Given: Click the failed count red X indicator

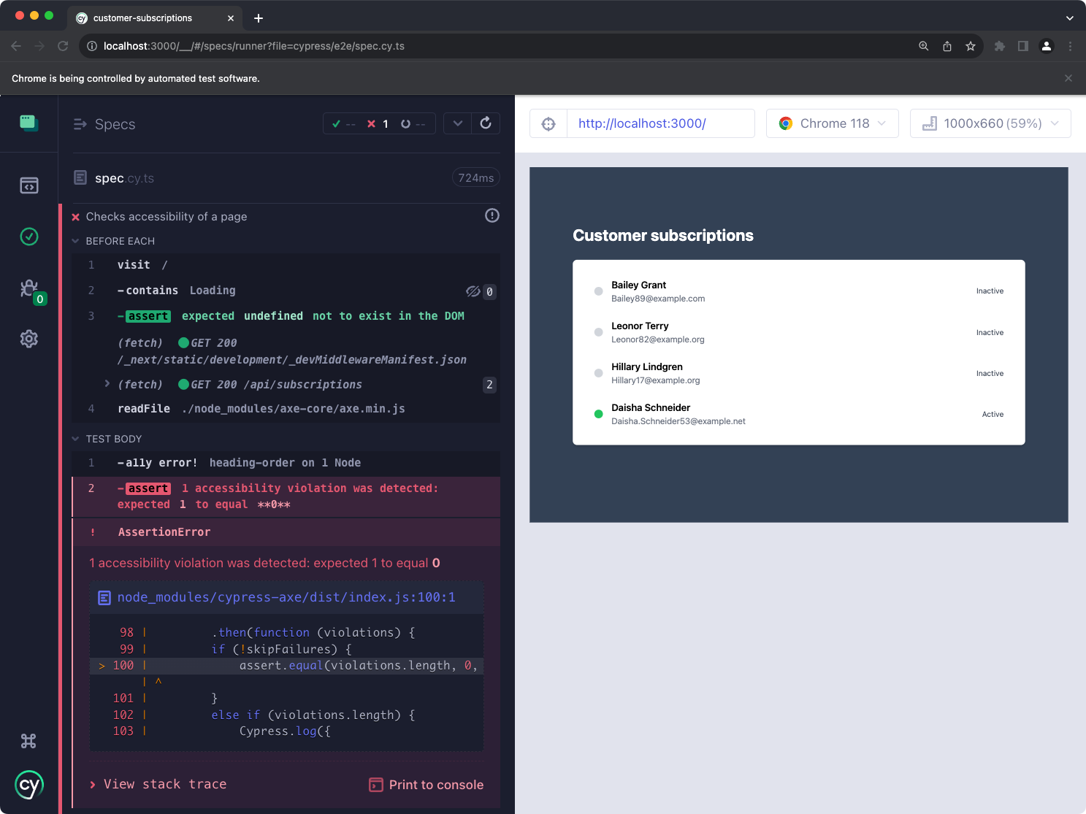Looking at the screenshot, I should pos(378,123).
